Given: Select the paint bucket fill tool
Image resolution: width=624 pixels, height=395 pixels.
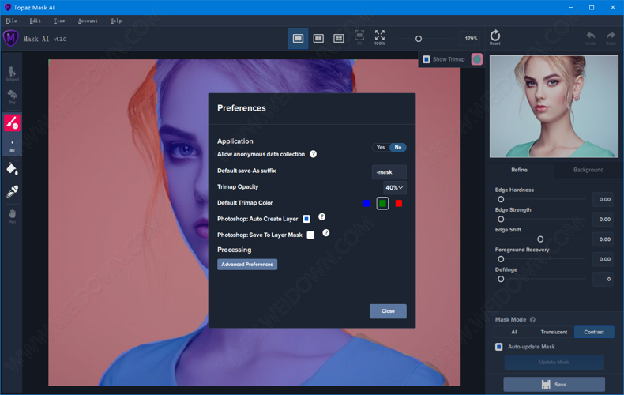Looking at the screenshot, I should [x=12, y=169].
